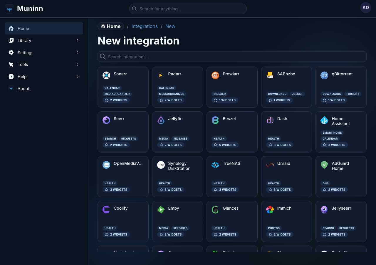Viewport: 376px width, 265px height.
Task: Open Settings in the sidebar
Action: click(x=44, y=52)
